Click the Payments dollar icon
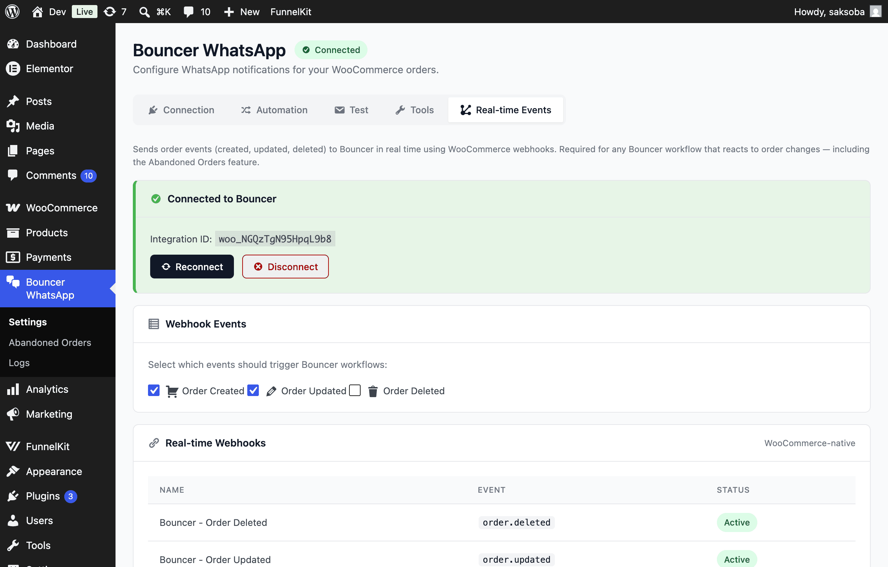Image resolution: width=888 pixels, height=567 pixels. (x=13, y=257)
